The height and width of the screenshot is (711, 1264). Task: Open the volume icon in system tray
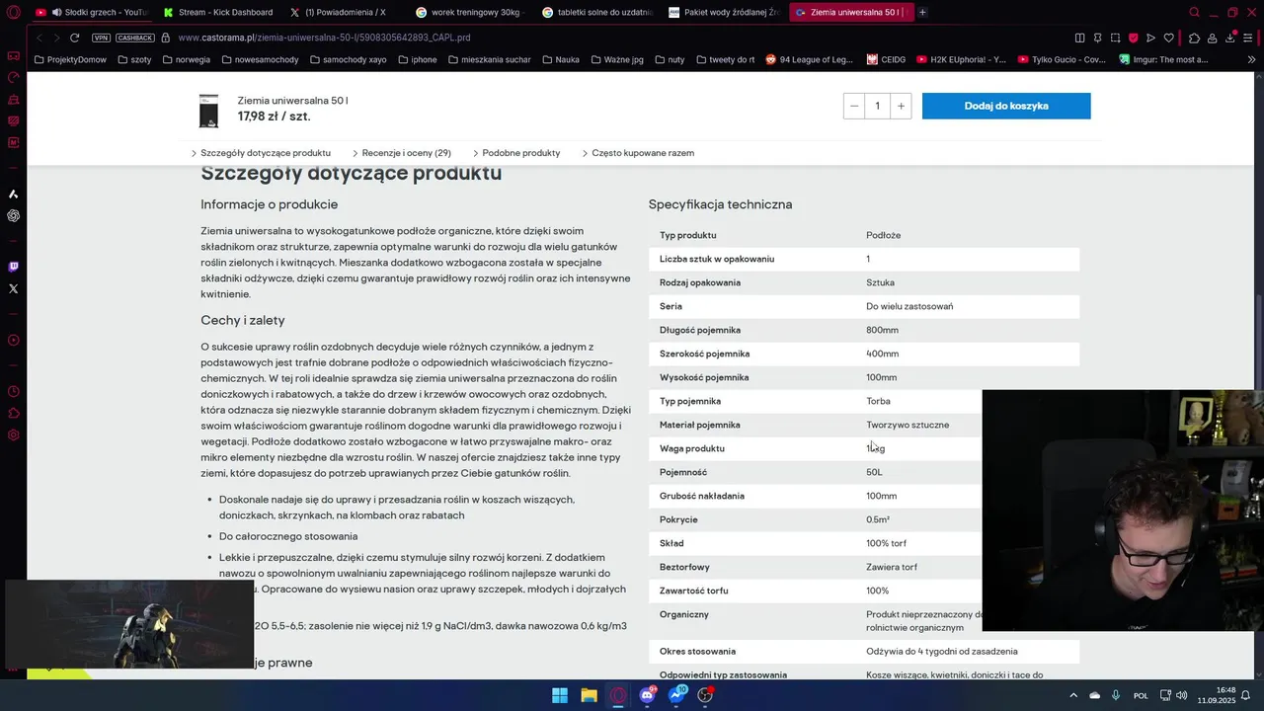1182,695
